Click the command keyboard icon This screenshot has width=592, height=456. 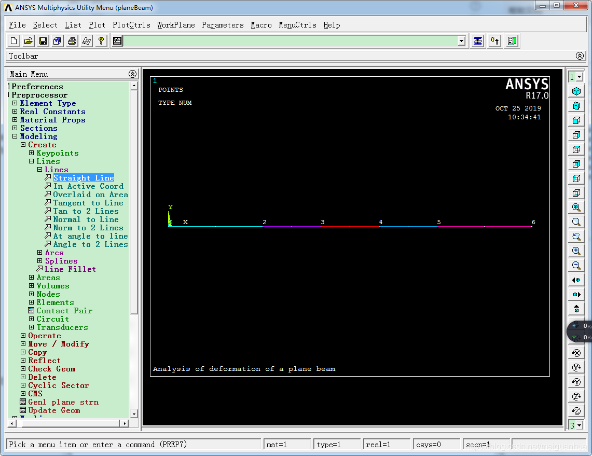click(x=117, y=41)
